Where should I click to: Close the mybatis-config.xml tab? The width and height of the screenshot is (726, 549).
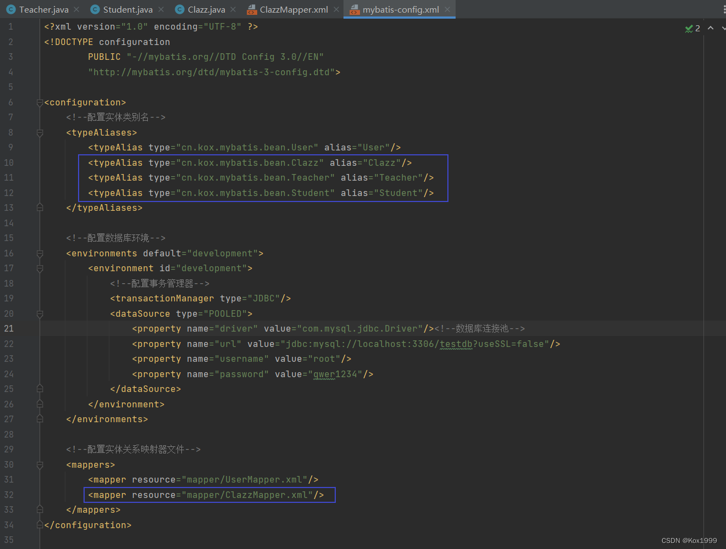coord(447,9)
